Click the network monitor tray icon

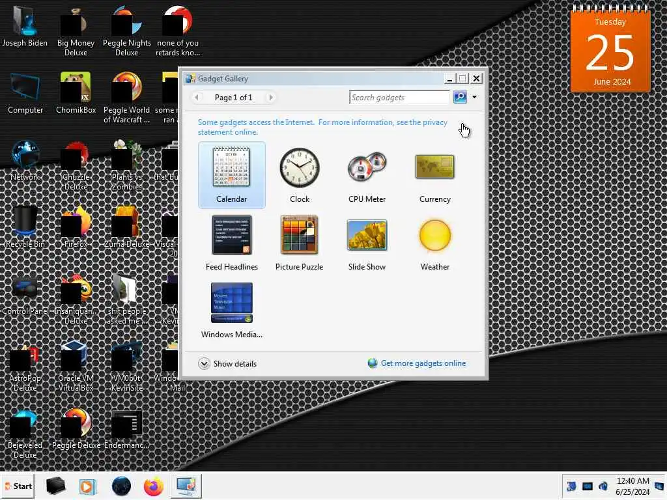(587, 486)
